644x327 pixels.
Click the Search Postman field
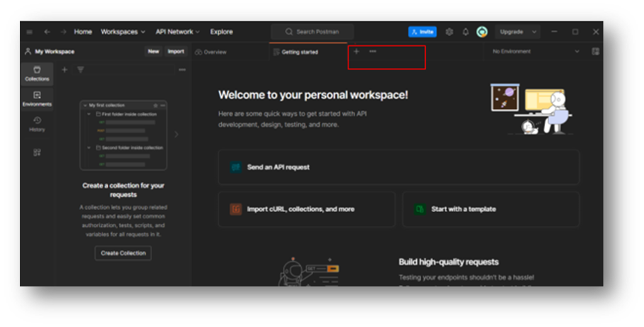[312, 31]
